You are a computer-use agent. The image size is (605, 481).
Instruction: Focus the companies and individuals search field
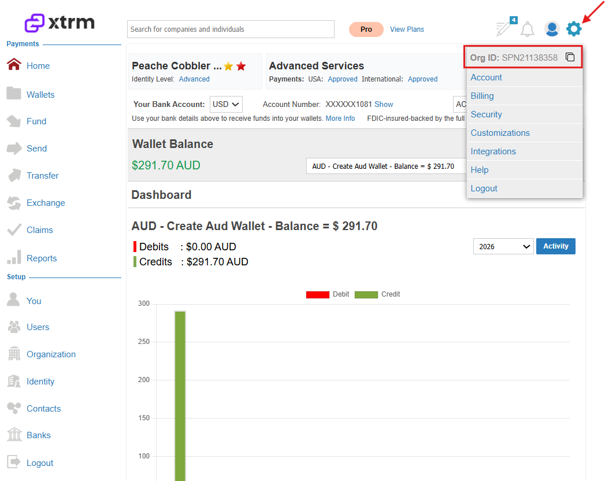231,29
